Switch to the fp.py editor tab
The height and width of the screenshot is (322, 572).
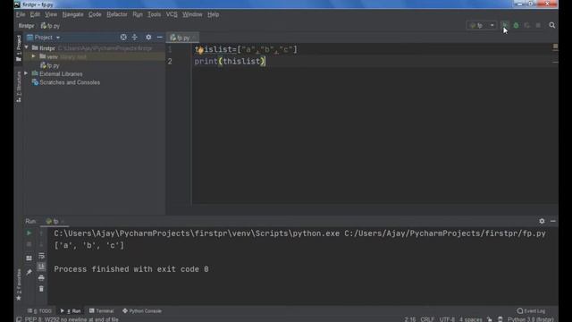(182, 38)
